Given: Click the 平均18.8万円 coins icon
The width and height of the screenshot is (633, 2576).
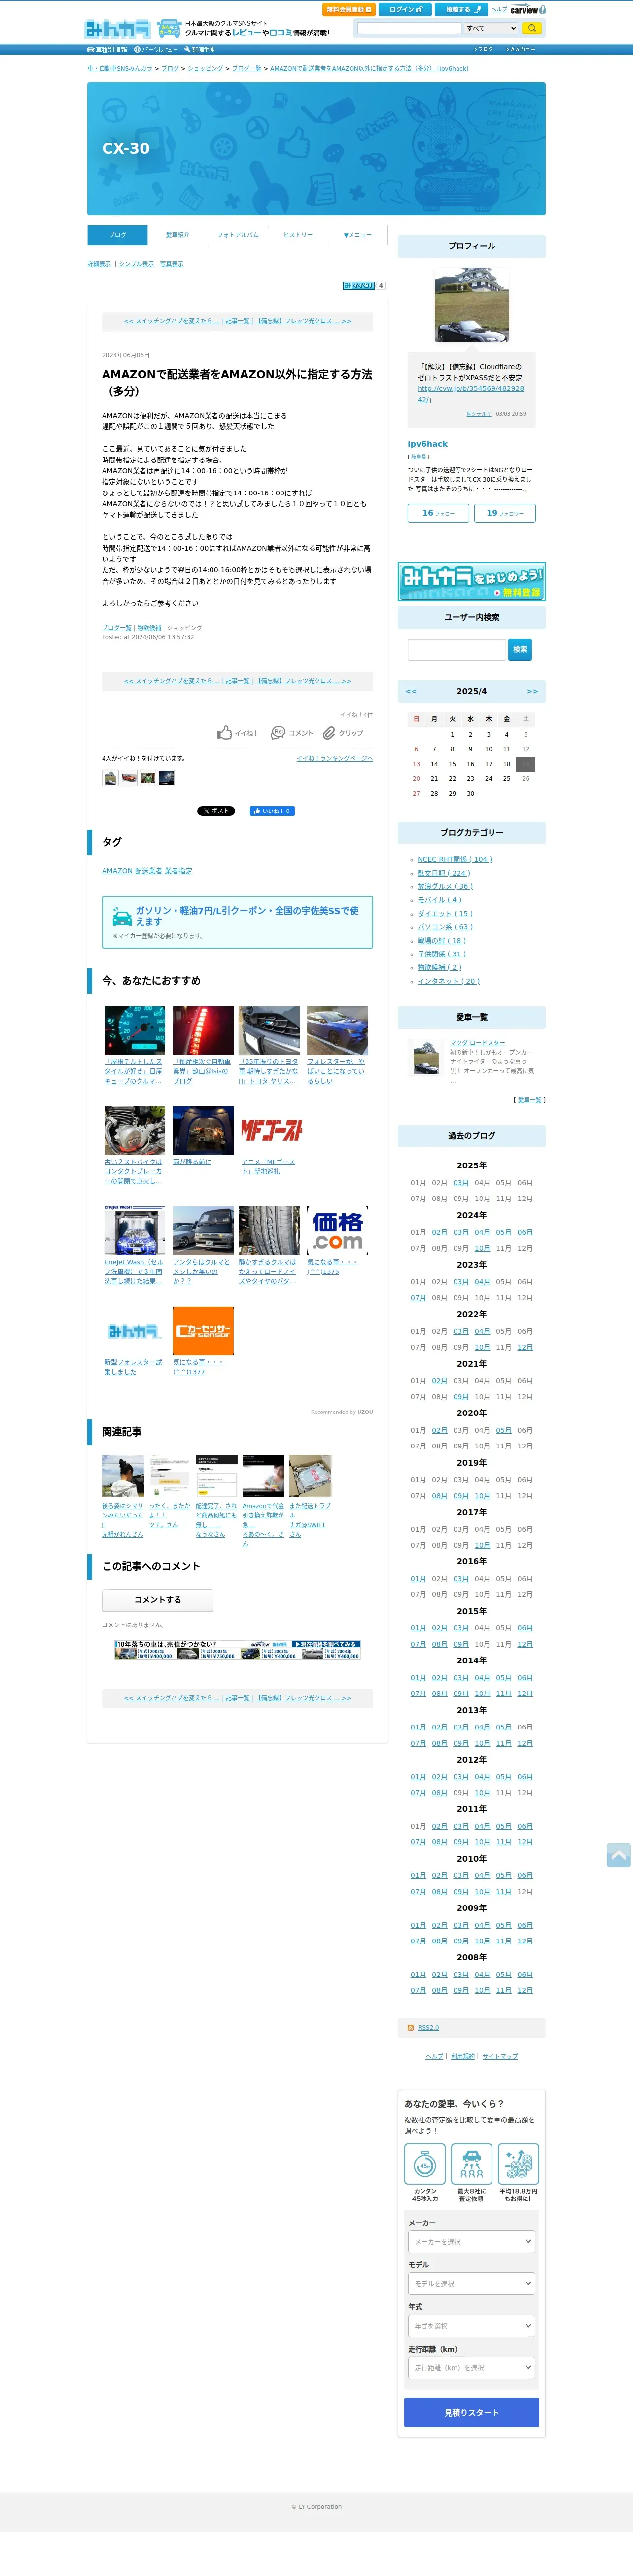Looking at the screenshot, I should (518, 2164).
